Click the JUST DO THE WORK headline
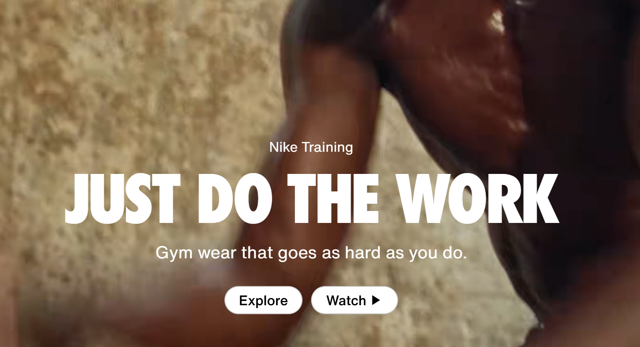This screenshot has width=640, height=347. tap(312, 199)
